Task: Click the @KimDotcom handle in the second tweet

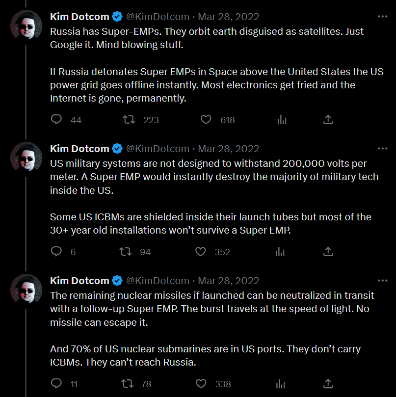Action: click(158, 149)
